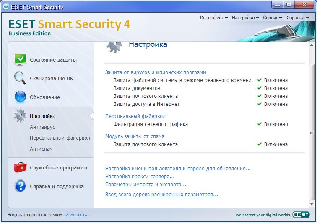Click the scrollbar down arrow
The height and width of the screenshot is (223, 317).
(312, 204)
